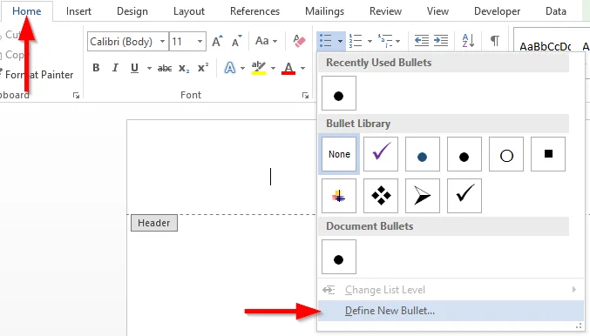
Task: Open the Font dialog launcher
Action: point(305,96)
